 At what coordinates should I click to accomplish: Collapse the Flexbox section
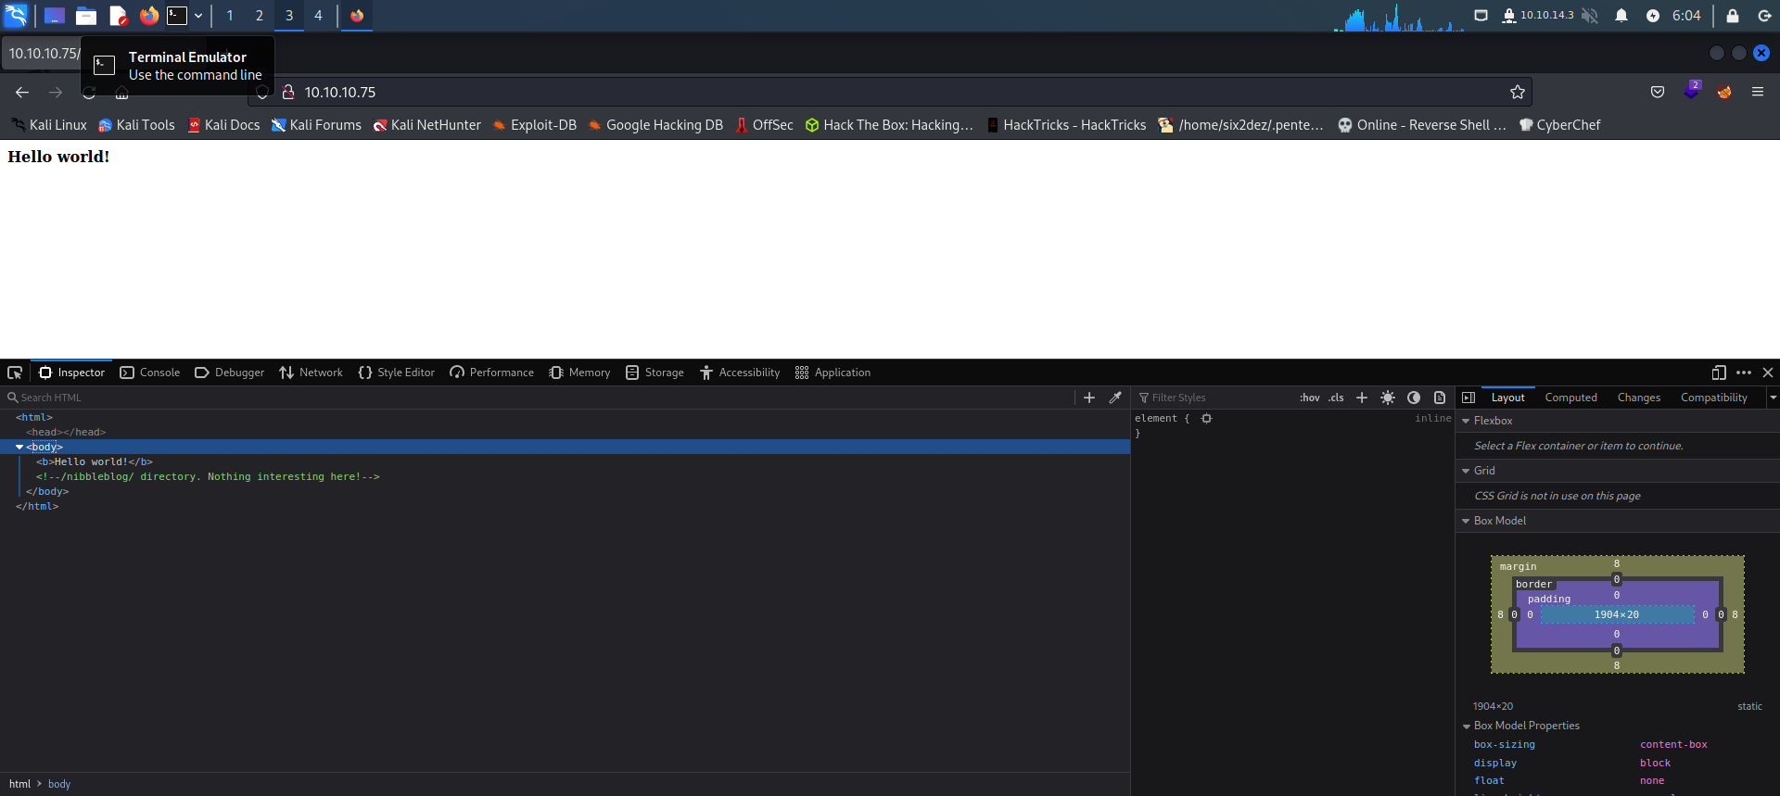1466,421
